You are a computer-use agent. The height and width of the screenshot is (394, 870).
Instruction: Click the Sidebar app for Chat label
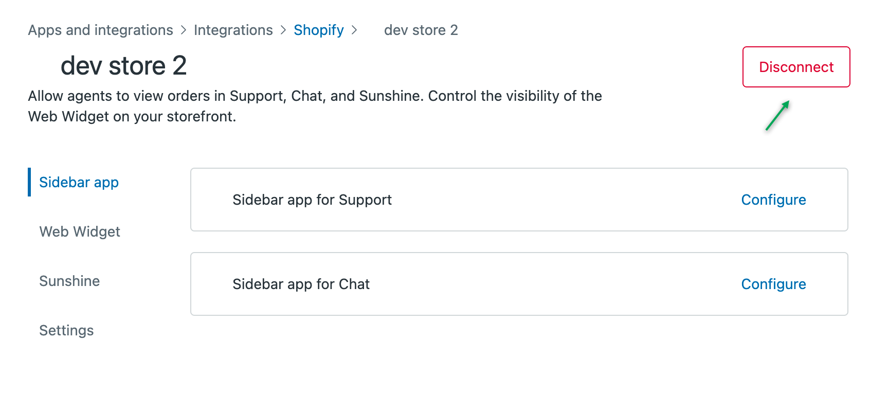pyautogui.click(x=301, y=284)
